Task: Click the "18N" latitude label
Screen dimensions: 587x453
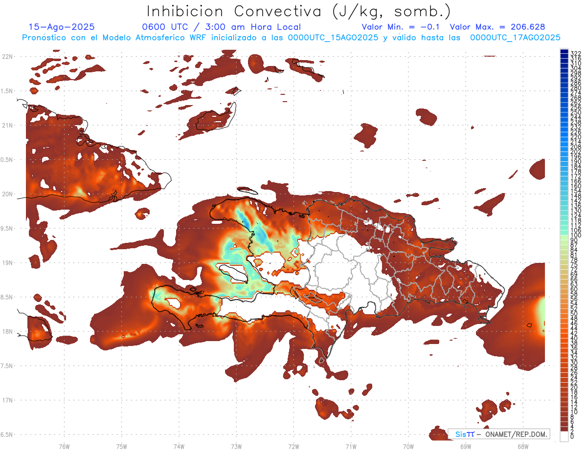Action: 8,331
